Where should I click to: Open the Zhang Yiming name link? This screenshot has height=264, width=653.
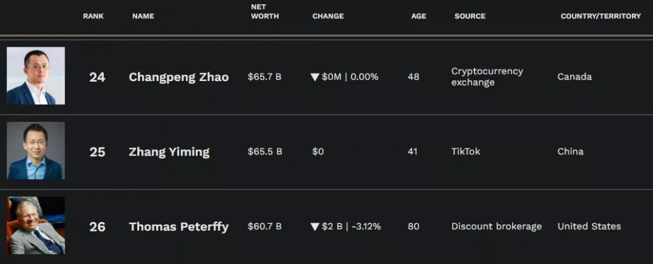tap(169, 152)
